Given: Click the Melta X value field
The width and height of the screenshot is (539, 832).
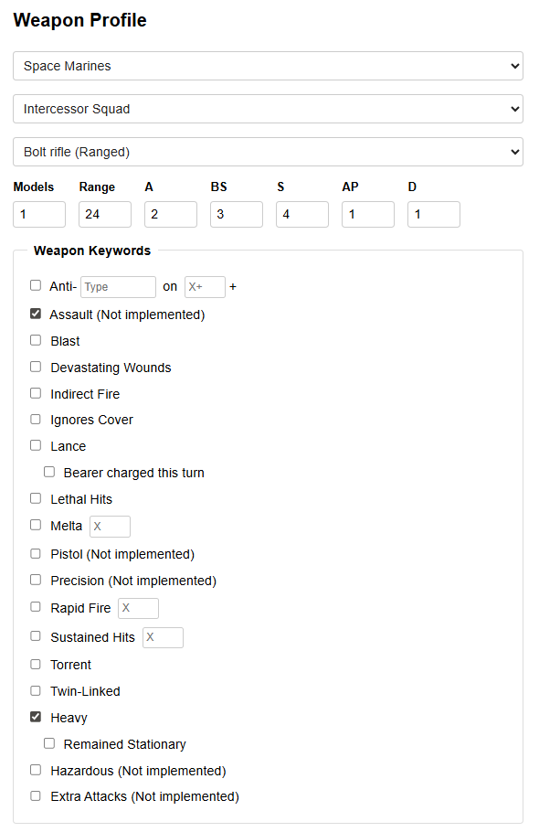Looking at the screenshot, I should [111, 527].
